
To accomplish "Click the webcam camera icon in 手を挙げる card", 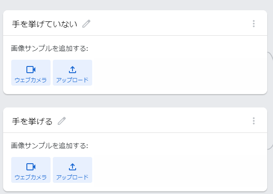I will (x=31, y=167).
